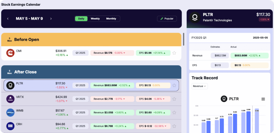Image resolution: width=274 pixels, height=133 pixels.
Task: Select the CRH ticker text
Action: (x=19, y=124)
